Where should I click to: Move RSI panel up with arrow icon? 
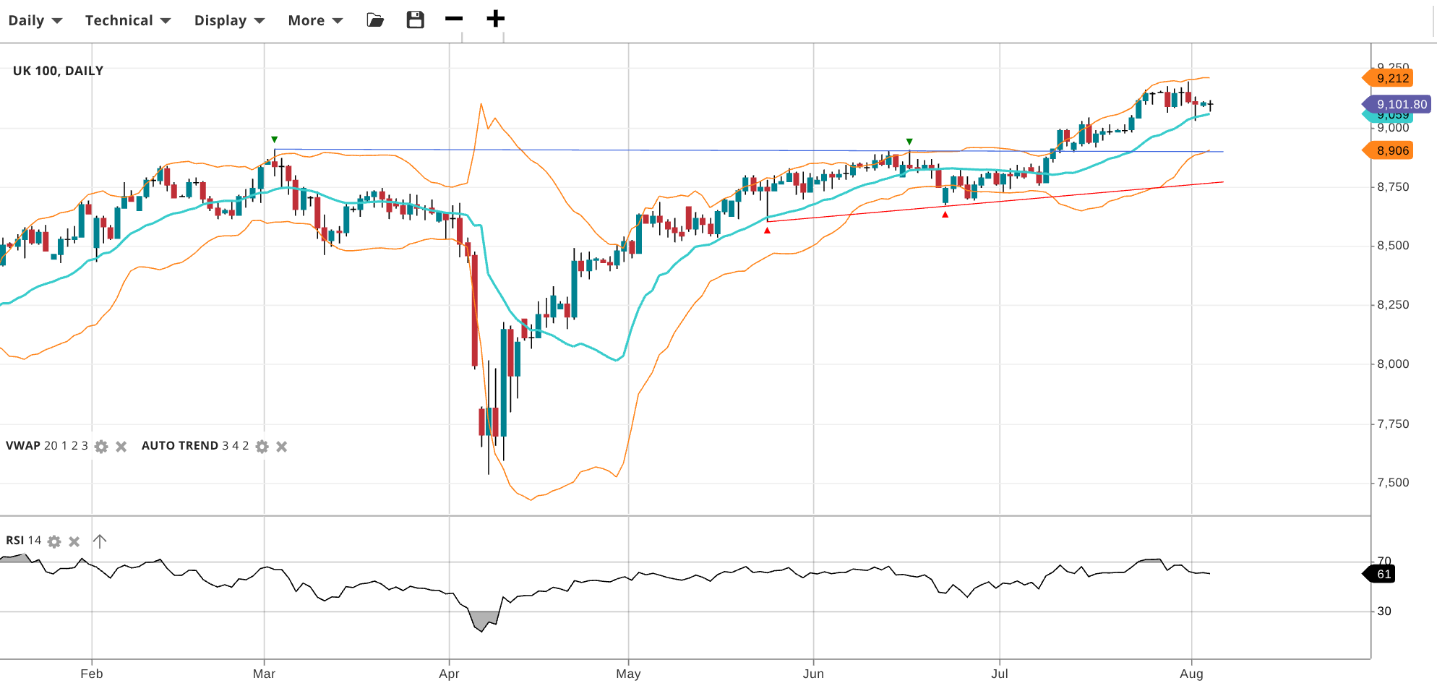coord(100,541)
